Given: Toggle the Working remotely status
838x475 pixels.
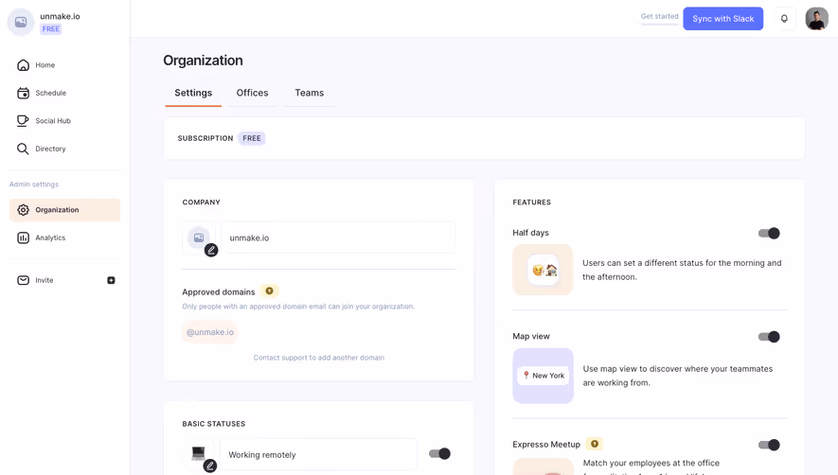Looking at the screenshot, I should (440, 453).
